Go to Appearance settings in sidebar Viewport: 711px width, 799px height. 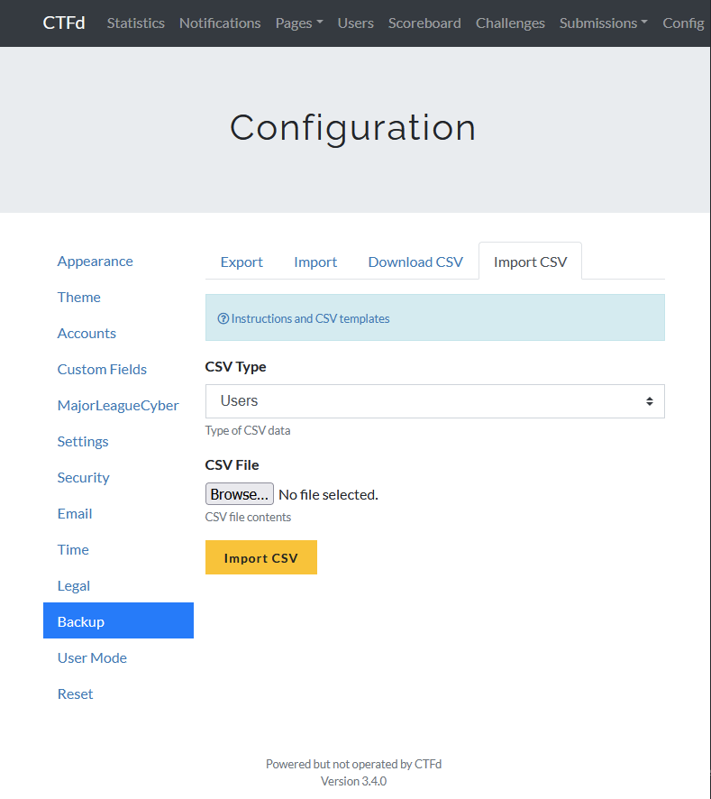[95, 262]
